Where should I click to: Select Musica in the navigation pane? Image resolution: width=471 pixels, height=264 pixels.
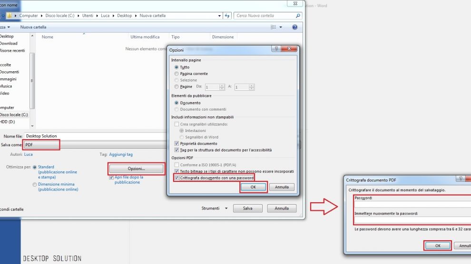point(6,86)
